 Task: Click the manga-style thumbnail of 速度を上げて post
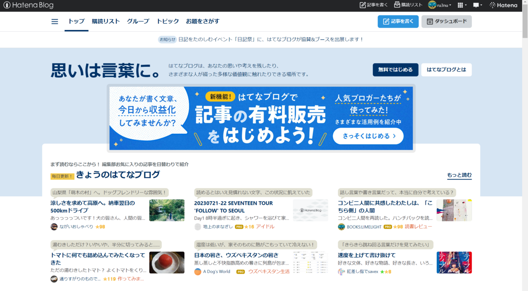pos(454,262)
